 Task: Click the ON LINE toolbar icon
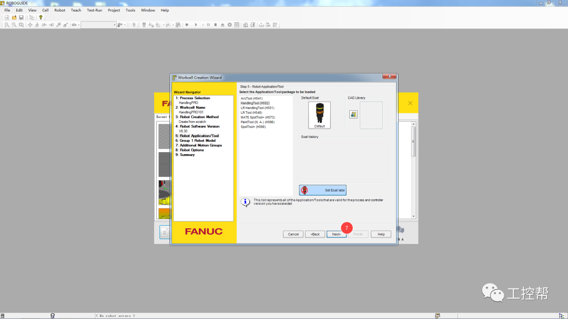click(268, 25)
